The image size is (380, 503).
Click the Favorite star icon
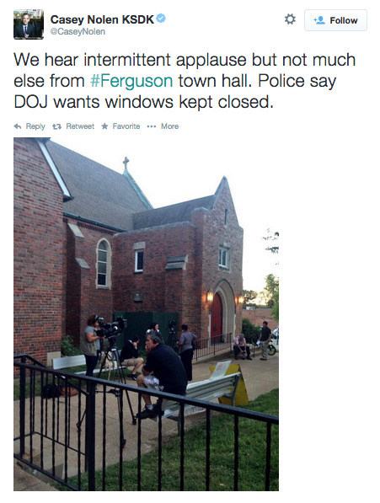click(x=104, y=126)
